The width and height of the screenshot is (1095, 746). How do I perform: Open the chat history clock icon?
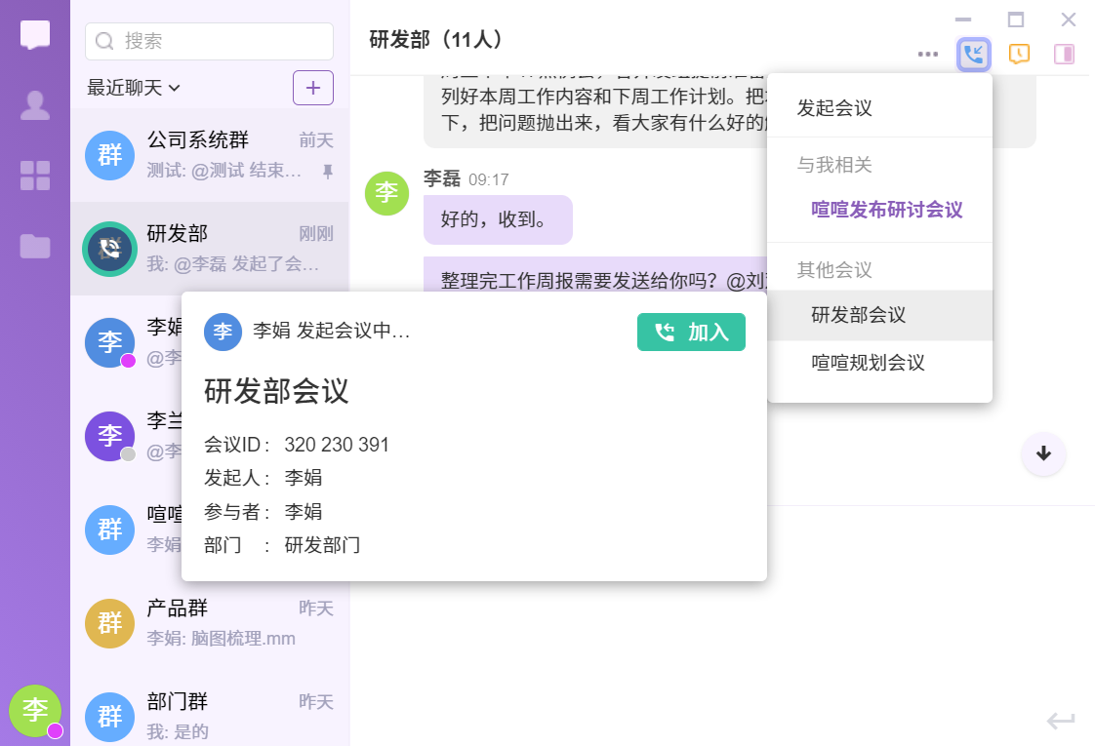(x=1019, y=54)
